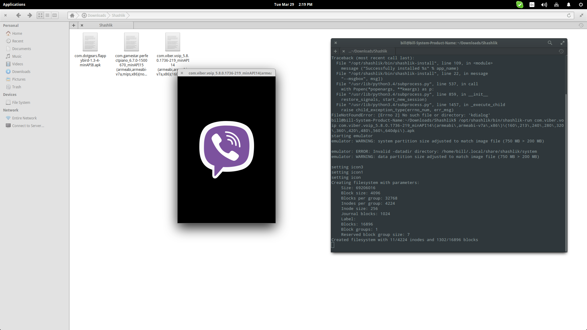Search in the terminal window
The width and height of the screenshot is (587, 330).
point(550,43)
